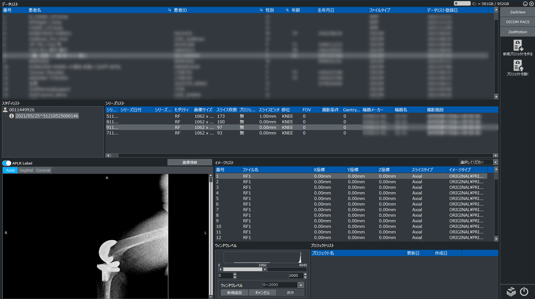
Task: Click the new project creation icon
Action: (518, 45)
